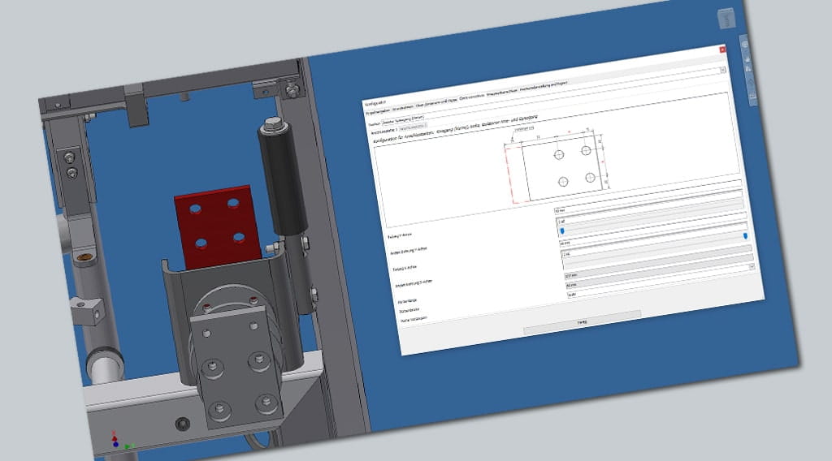
Task: Click the ViewCube in the top corner
Action: click(725, 19)
